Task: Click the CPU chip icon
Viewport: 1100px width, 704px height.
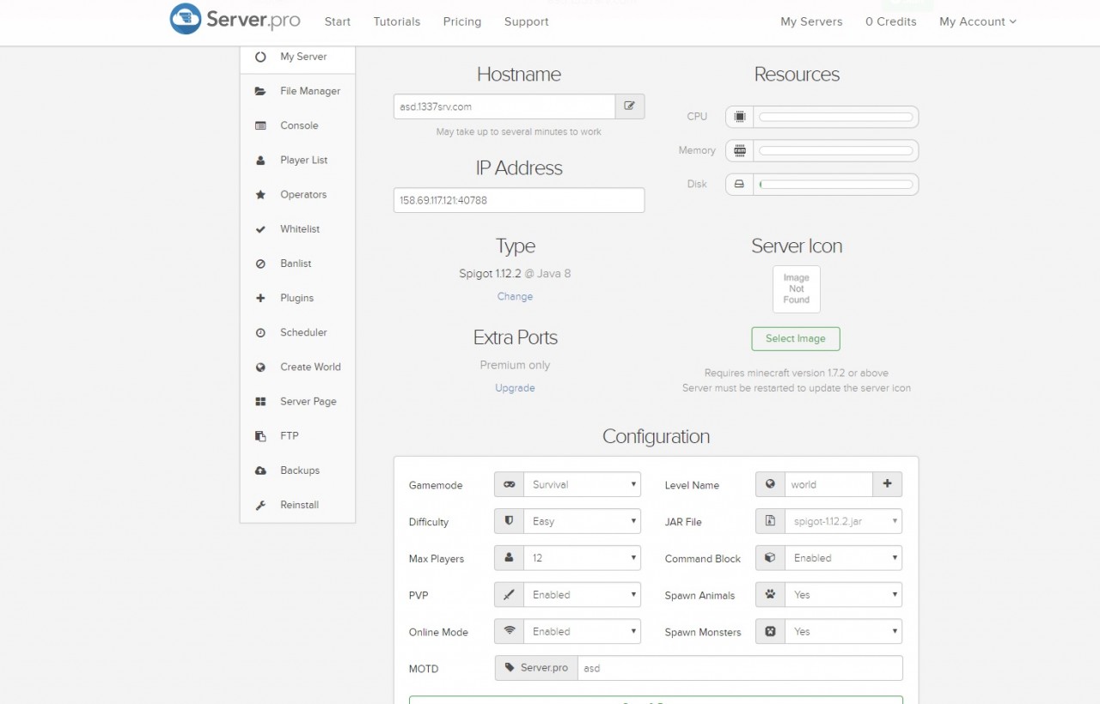Action: (739, 117)
